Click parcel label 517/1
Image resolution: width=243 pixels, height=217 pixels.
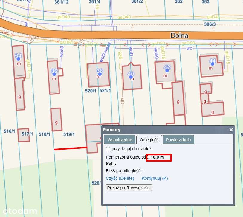(27, 134)
